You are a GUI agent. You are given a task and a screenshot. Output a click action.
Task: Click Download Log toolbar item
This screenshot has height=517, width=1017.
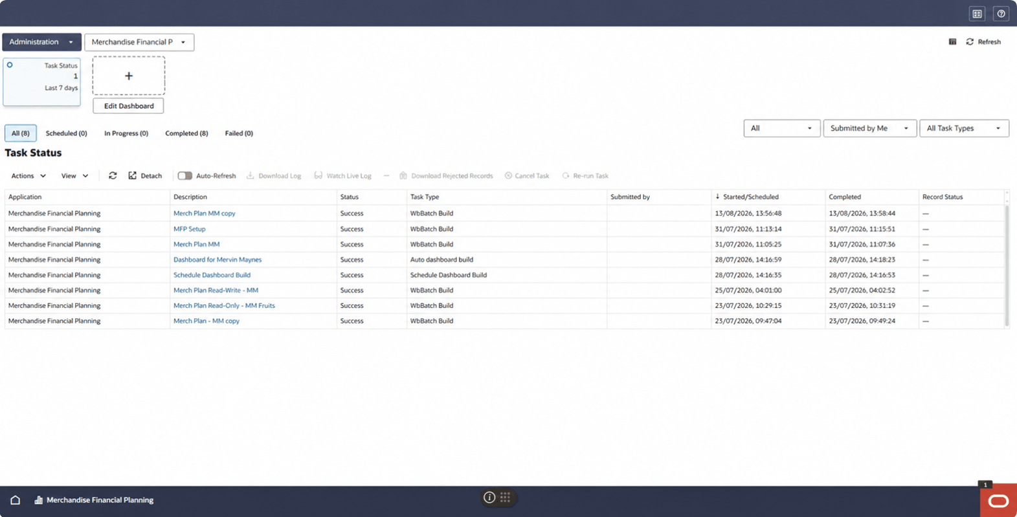[x=274, y=176]
